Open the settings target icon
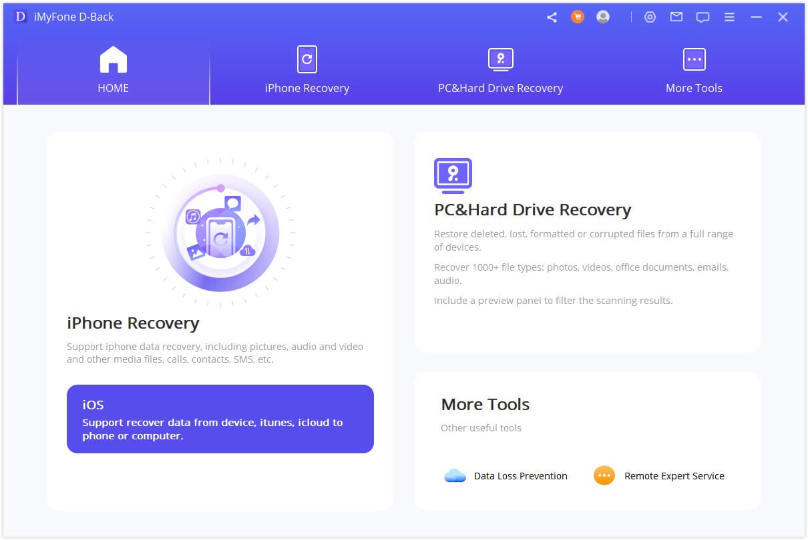 [650, 17]
